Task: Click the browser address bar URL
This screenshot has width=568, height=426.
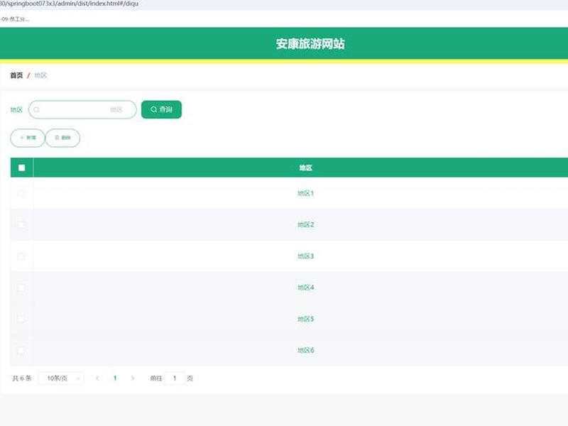Action: pyautogui.click(x=69, y=4)
